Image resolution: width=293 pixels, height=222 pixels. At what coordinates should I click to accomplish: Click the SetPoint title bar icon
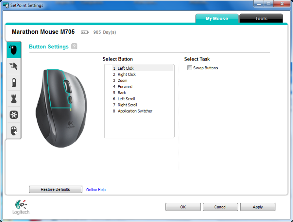pos(6,5)
